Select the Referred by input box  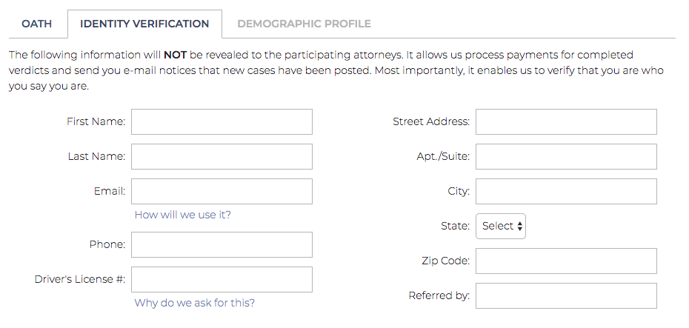click(x=566, y=295)
